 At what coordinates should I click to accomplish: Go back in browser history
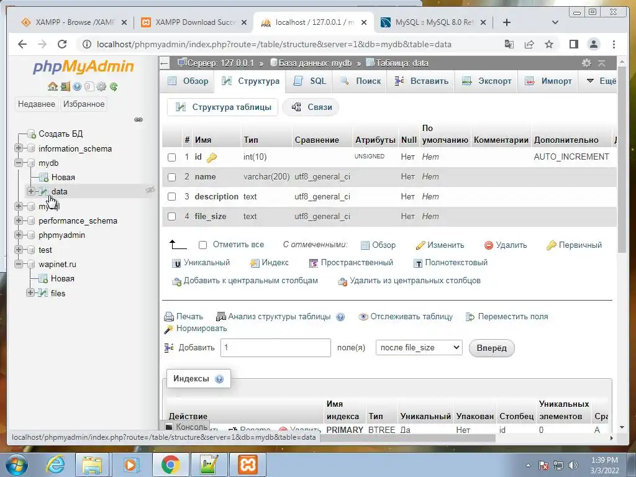pyautogui.click(x=22, y=44)
